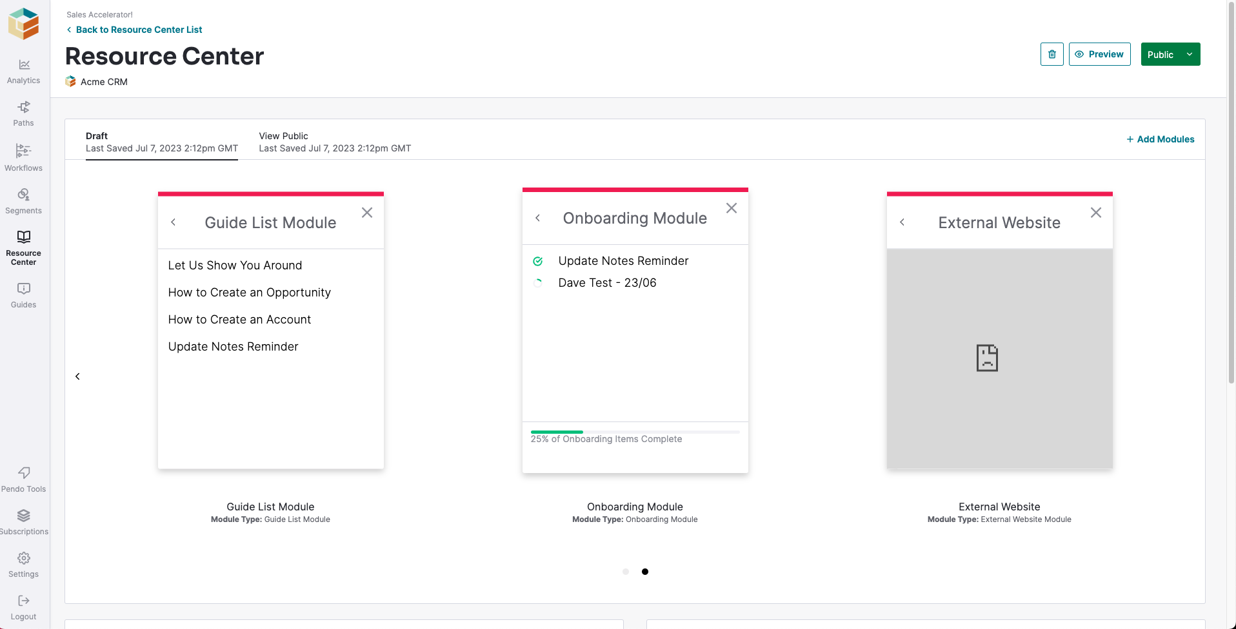Screen dimensions: 1236x629
Task: Switch to the View Public tab
Action: click(x=335, y=142)
